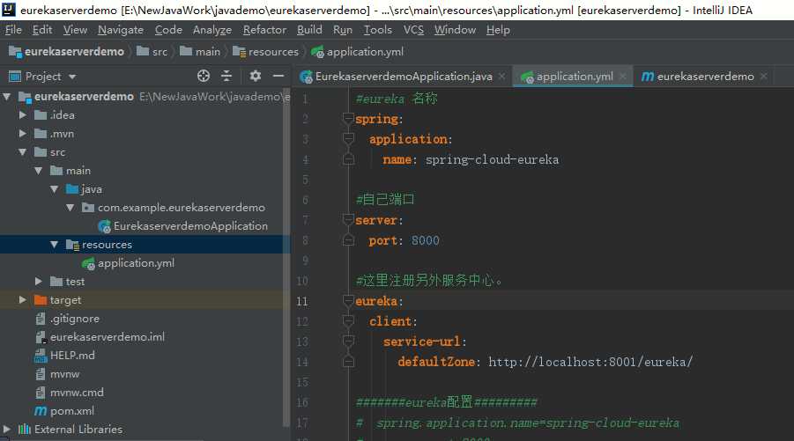Open the Build menu
This screenshot has width=794, height=441.
309,30
